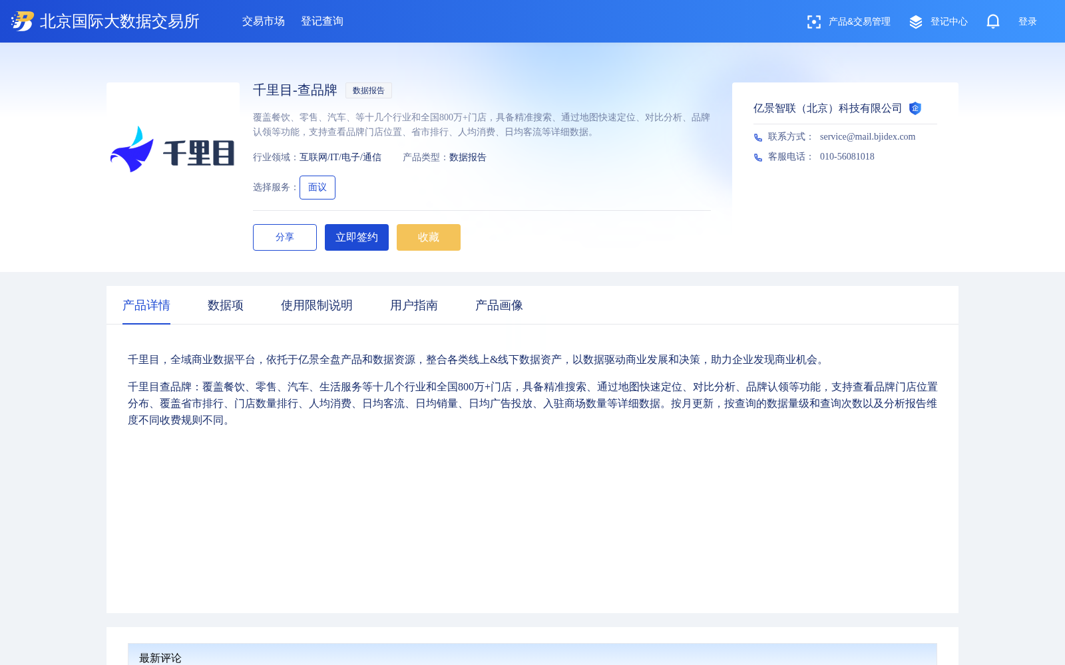Switch to the 产品详情 tab
Viewport: 1065px width, 665px height.
point(146,305)
